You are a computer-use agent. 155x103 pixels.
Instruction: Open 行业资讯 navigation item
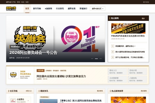pyautogui.click(x=60, y=8)
